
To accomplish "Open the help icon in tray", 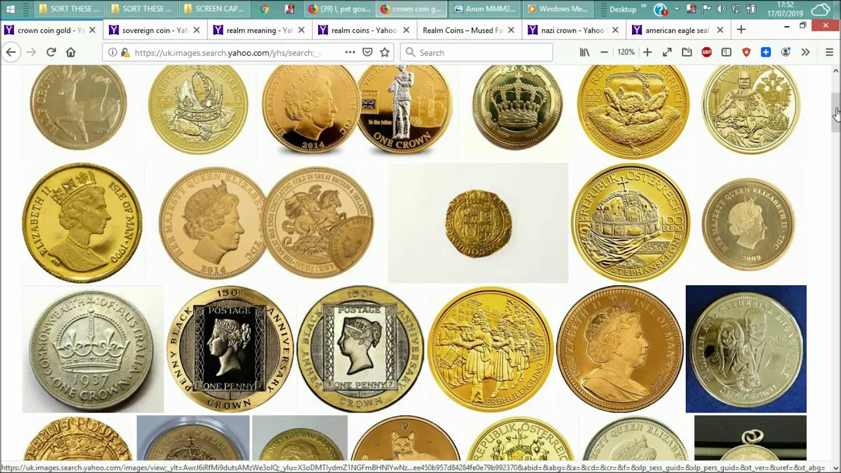I will (660, 9).
